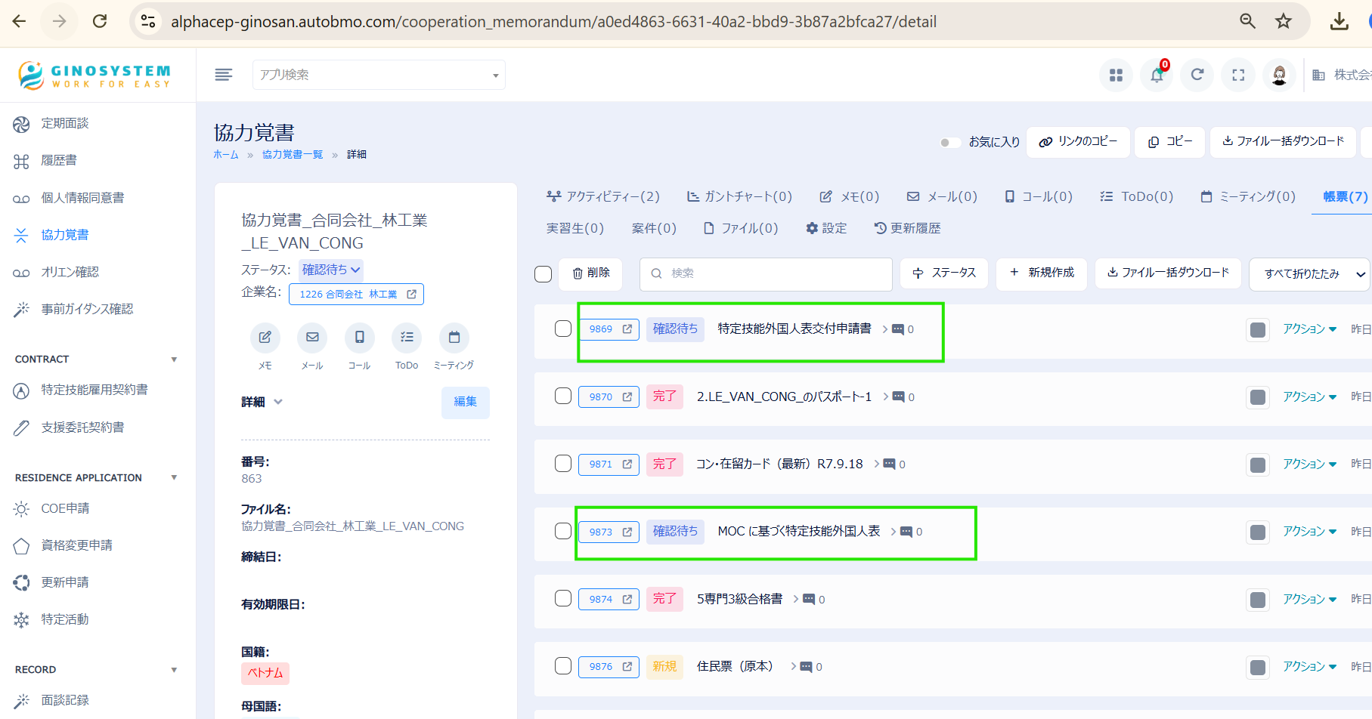Enter fullscreen using the expand icon

point(1238,75)
